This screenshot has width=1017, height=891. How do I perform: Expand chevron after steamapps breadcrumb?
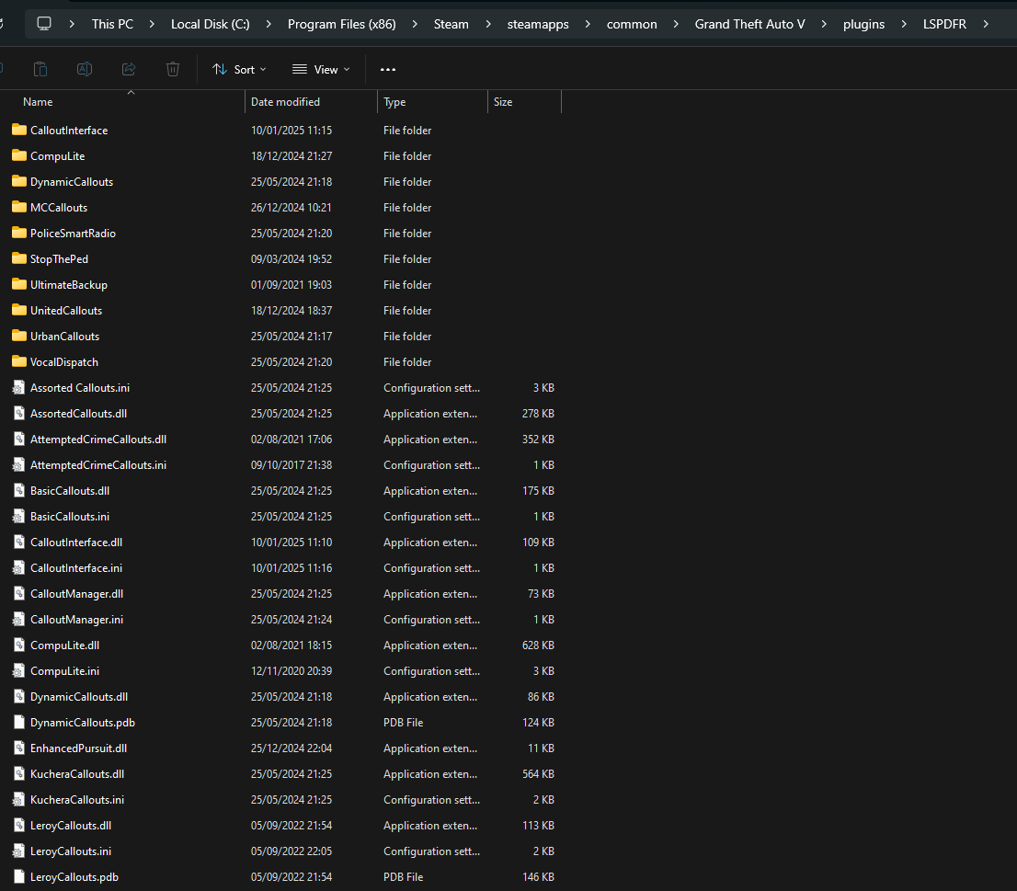click(588, 24)
